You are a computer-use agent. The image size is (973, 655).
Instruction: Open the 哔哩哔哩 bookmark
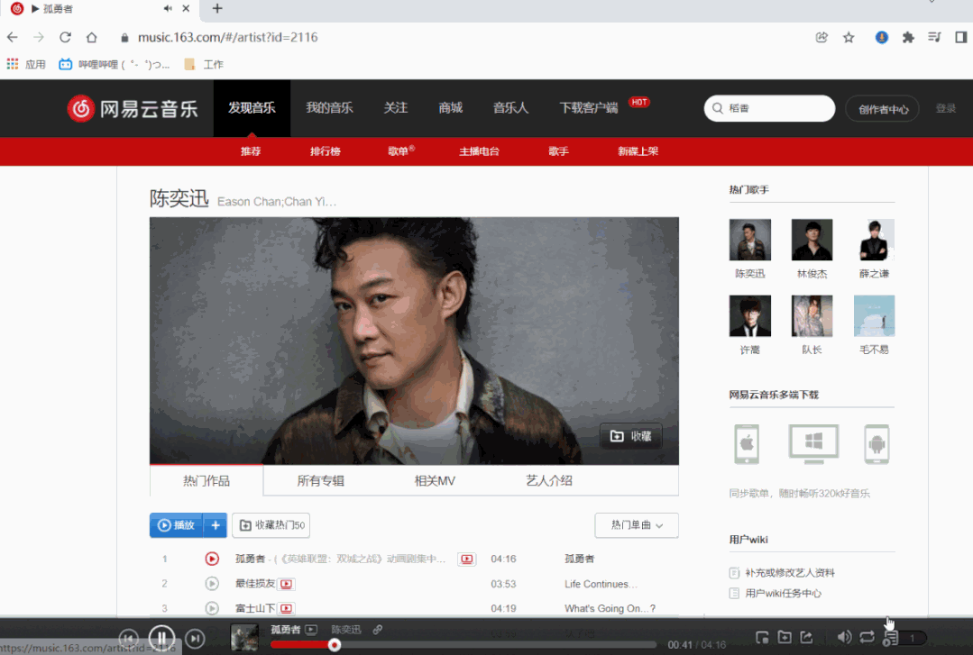tap(115, 64)
